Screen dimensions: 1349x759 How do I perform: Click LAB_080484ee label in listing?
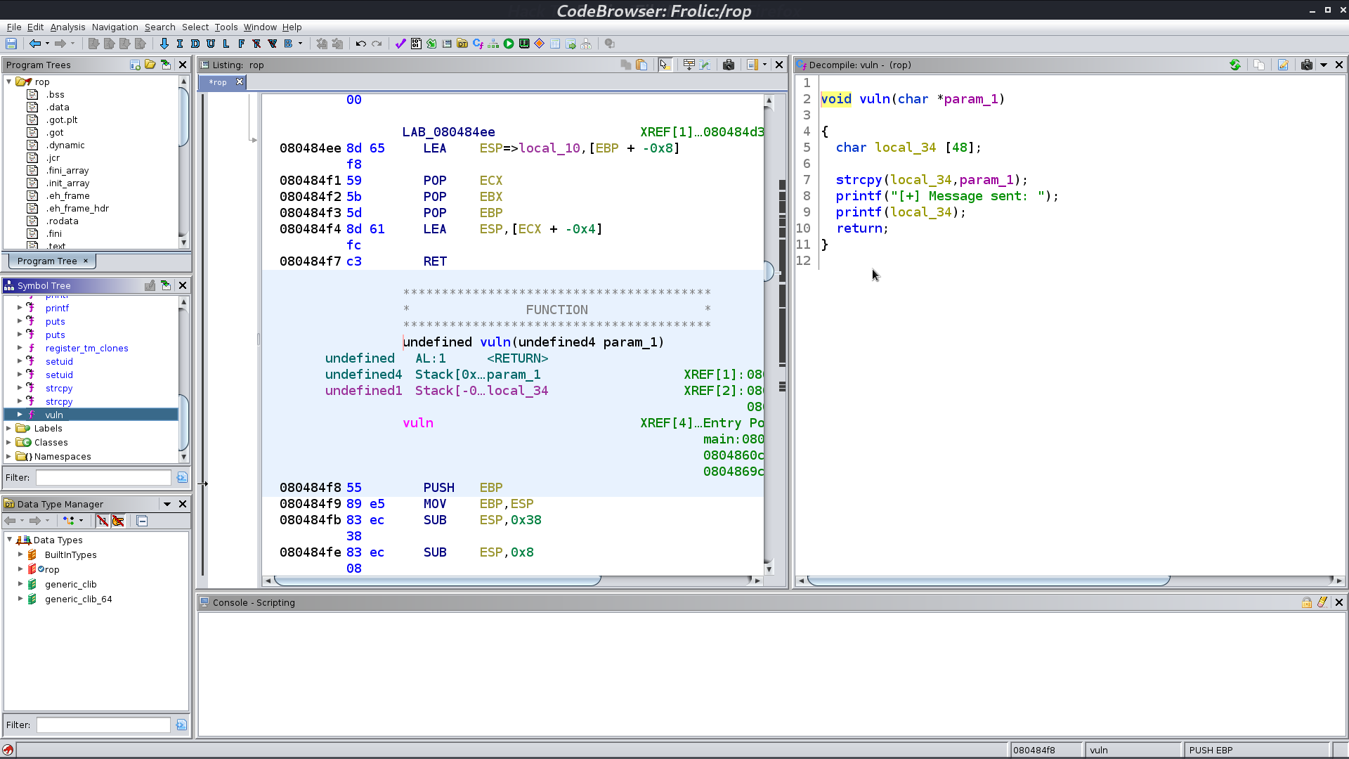coord(448,132)
